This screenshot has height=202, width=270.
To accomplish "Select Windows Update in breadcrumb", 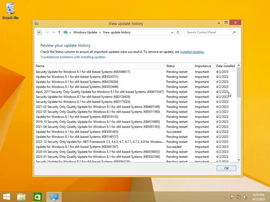I will pos(85,32).
